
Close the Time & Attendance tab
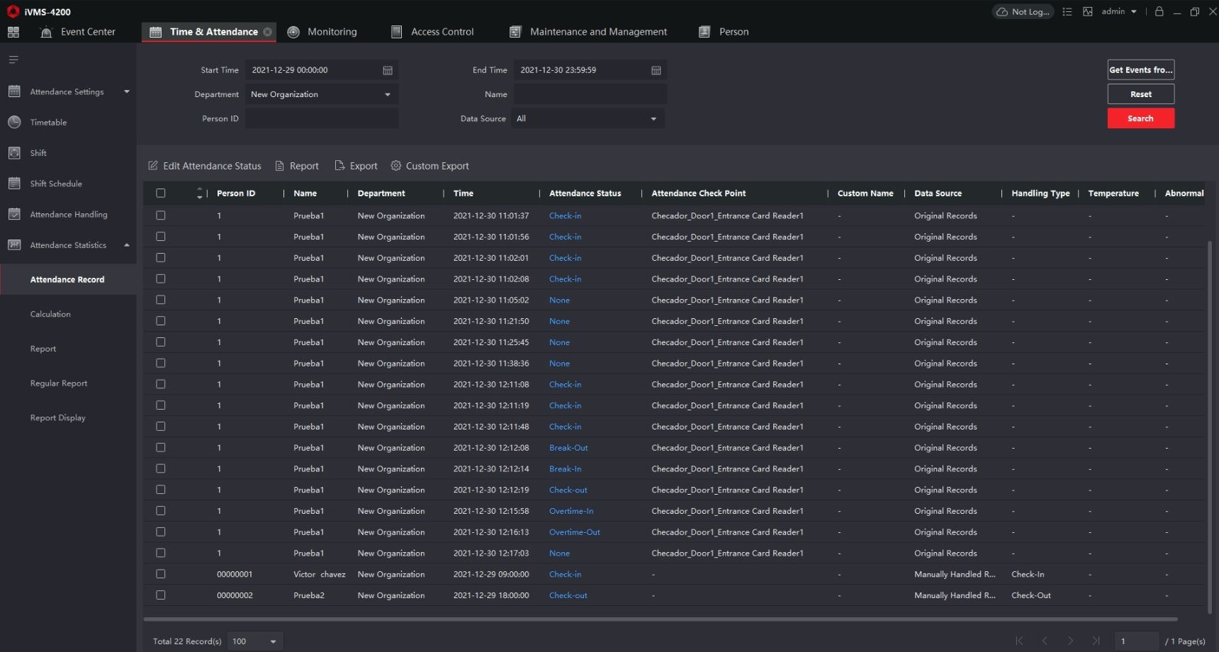[267, 32]
